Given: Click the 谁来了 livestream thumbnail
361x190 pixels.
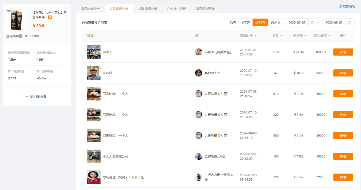Looking at the screenshot, I should click(94, 52).
